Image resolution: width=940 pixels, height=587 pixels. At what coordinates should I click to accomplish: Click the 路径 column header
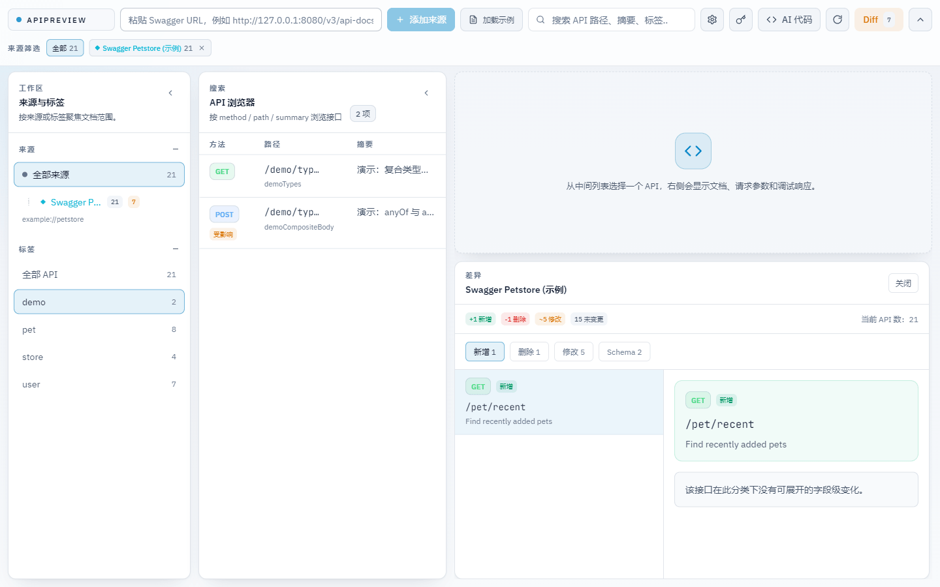272,145
